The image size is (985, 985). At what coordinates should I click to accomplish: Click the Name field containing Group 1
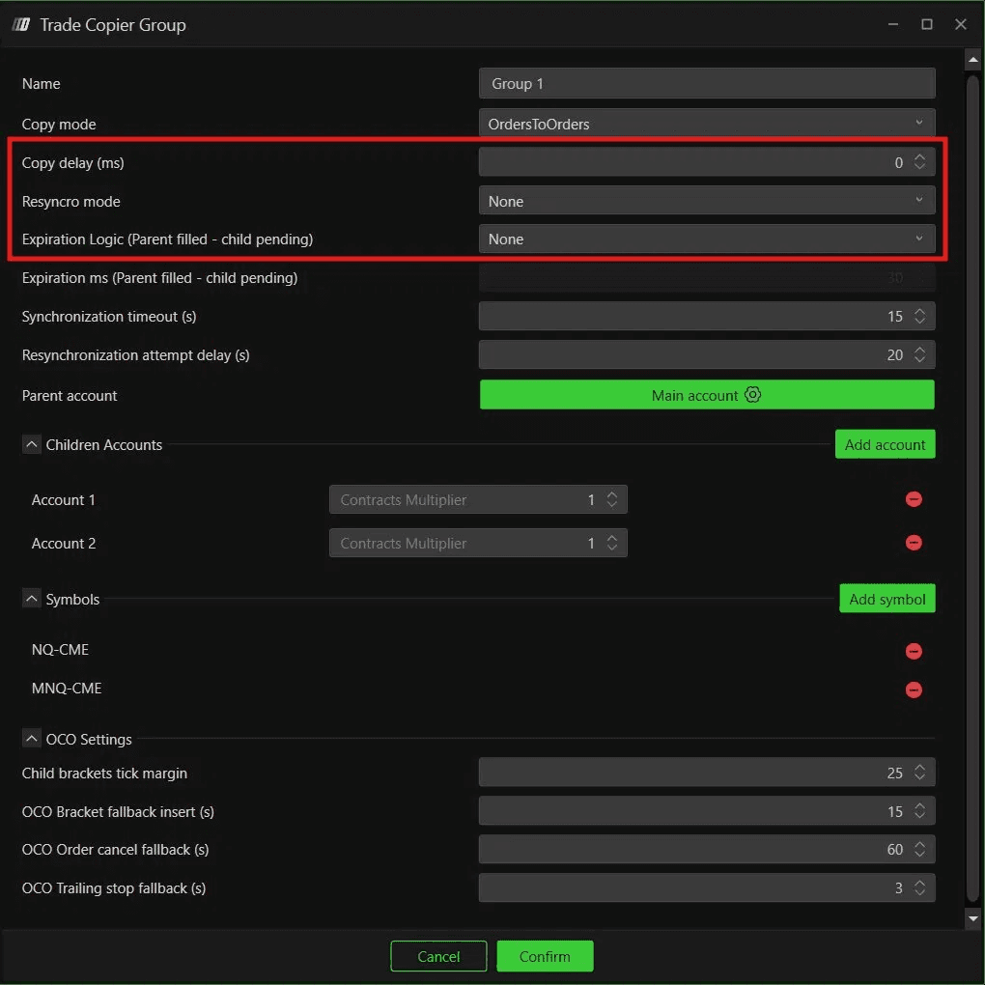tap(707, 84)
